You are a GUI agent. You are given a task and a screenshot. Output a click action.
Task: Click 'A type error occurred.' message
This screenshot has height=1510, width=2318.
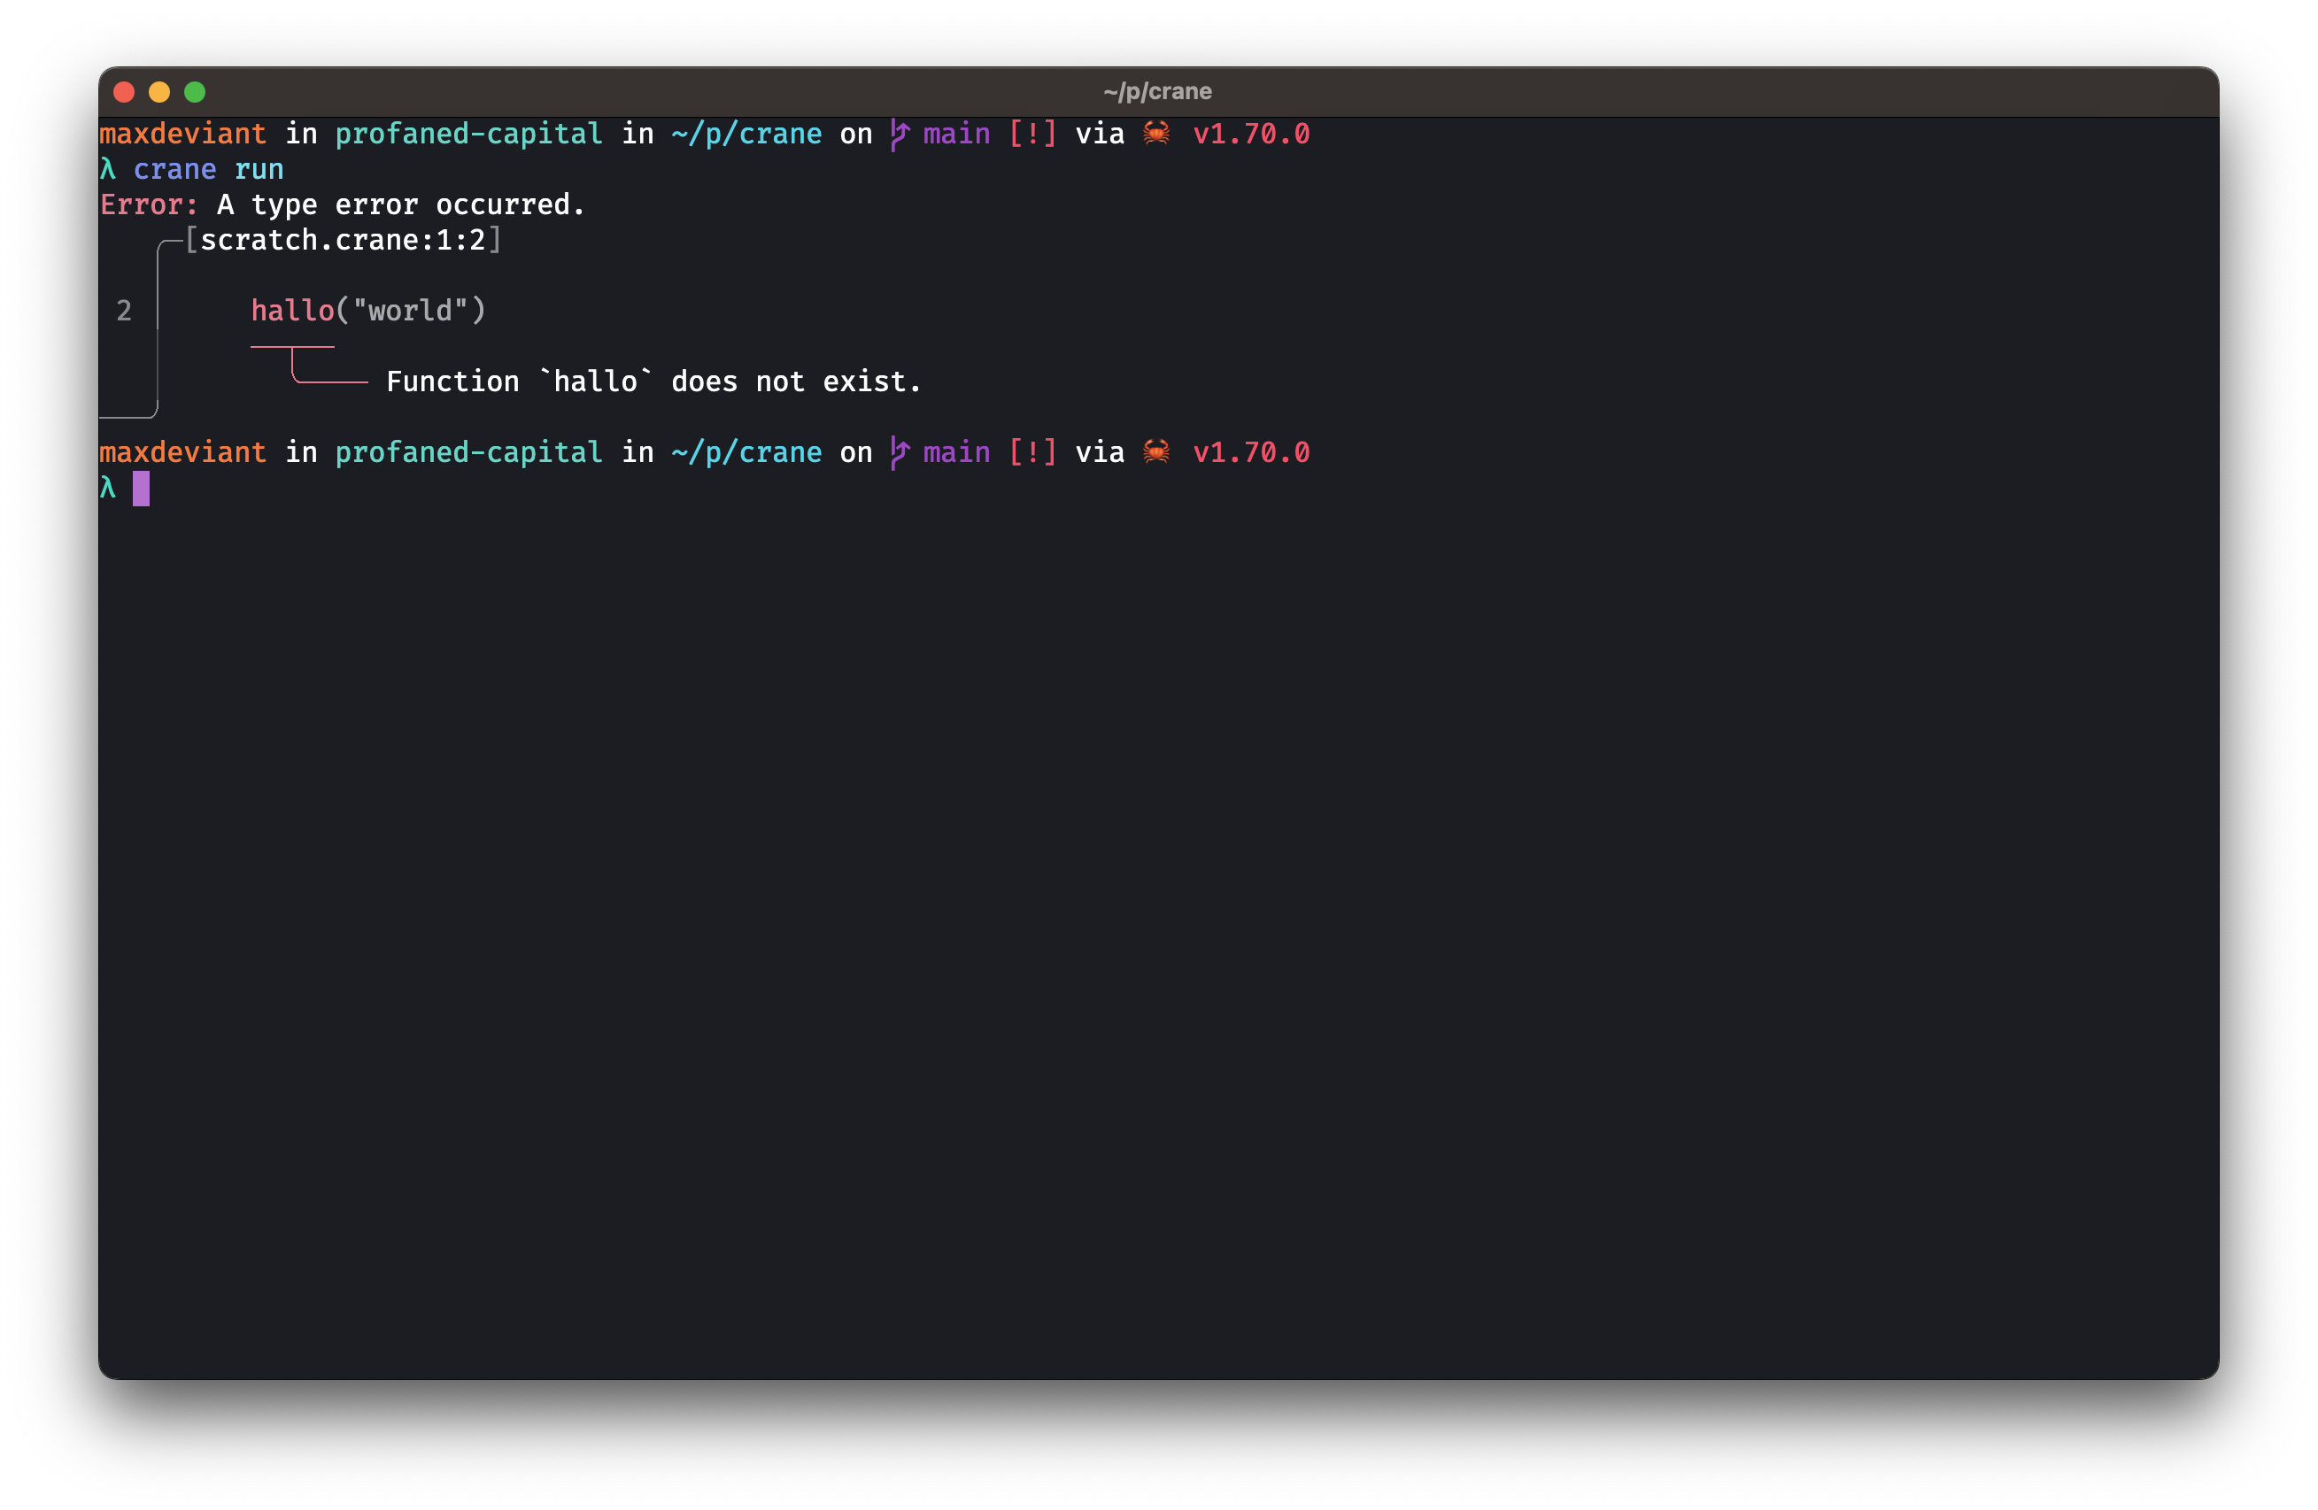400,204
